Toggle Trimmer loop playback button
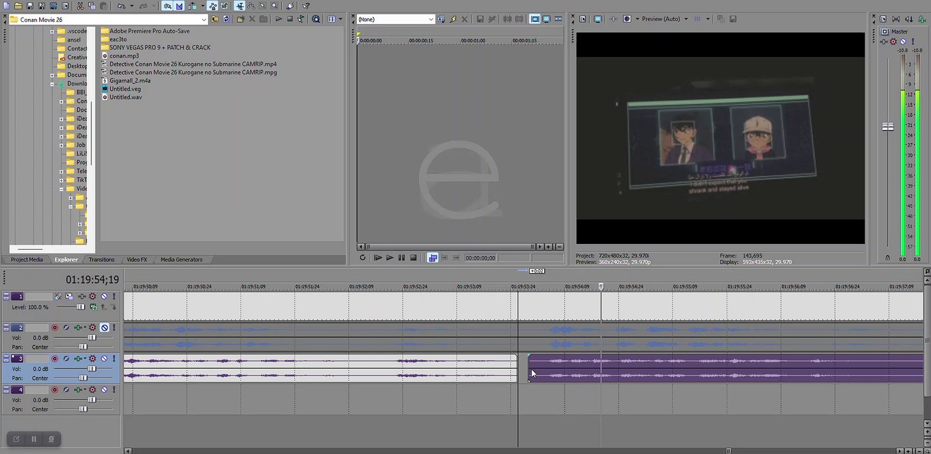Viewport: 931px width, 454px height. tap(363, 257)
